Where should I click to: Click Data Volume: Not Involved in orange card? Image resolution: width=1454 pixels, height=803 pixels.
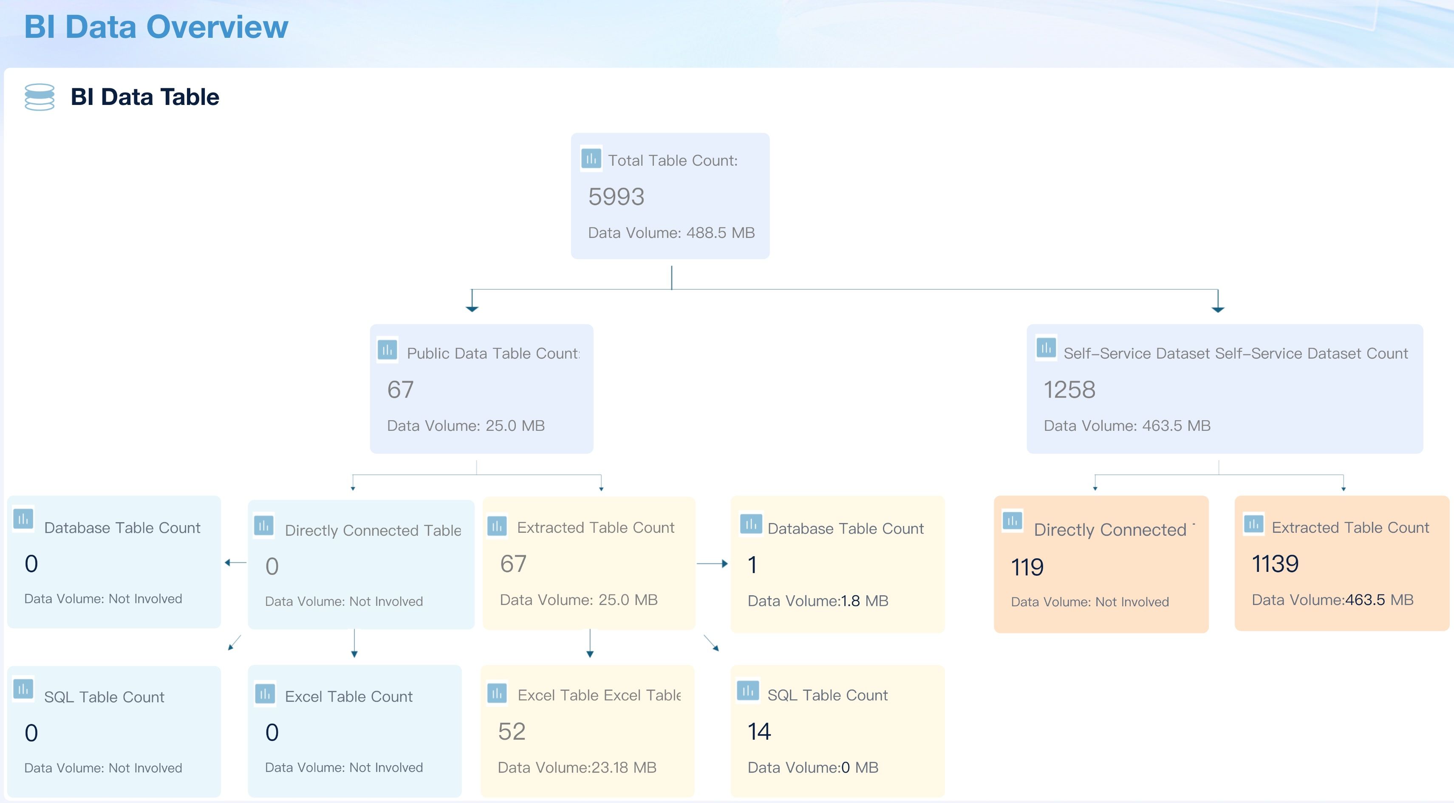click(x=1089, y=602)
